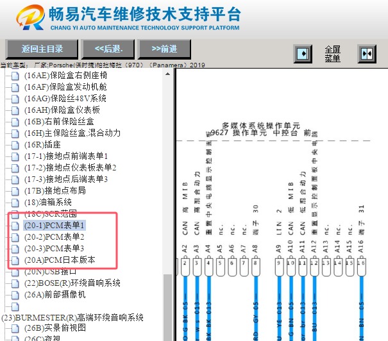Open (16R)插座 entry
The height and width of the screenshot is (341, 388).
pos(42,145)
